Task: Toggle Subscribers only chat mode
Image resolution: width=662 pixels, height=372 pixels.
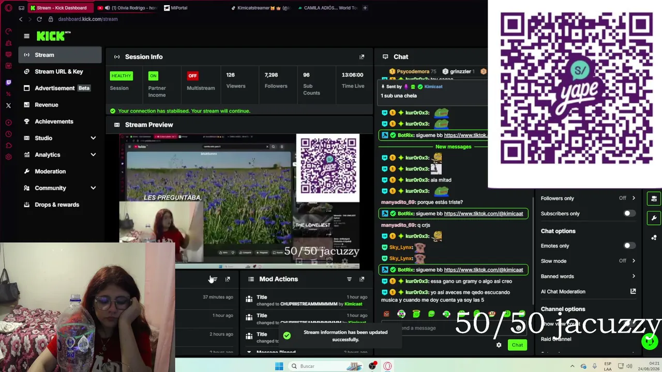Action: point(628,213)
